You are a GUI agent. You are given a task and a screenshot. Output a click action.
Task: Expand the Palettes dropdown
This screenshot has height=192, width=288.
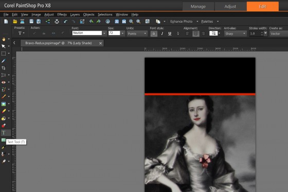pos(218,22)
